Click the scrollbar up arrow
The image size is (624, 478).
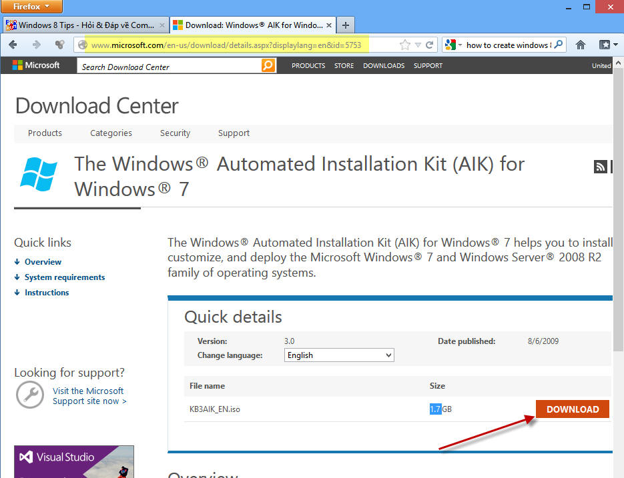coord(618,63)
